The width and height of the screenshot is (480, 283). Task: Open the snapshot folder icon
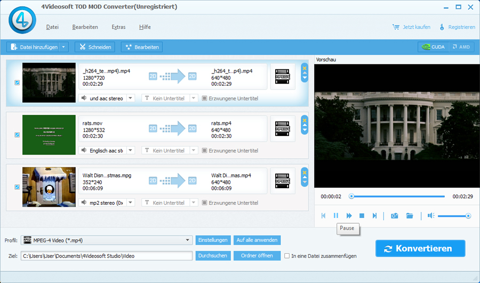coord(410,216)
